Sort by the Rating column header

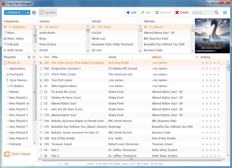(213, 57)
